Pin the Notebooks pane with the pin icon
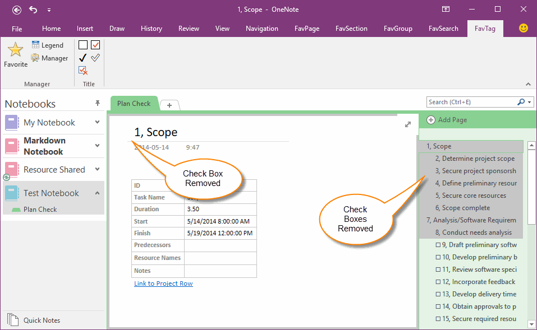The height and width of the screenshot is (330, 537). pyautogui.click(x=97, y=103)
